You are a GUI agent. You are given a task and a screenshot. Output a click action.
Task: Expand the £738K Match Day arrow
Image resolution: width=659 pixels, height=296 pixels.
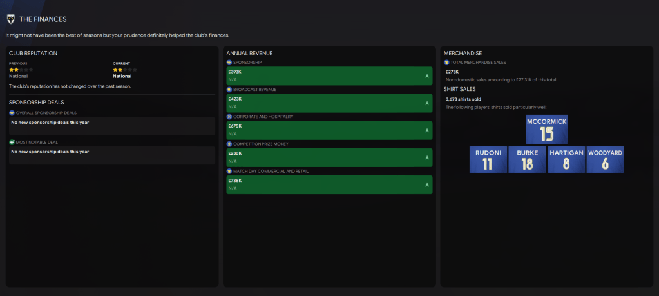pyautogui.click(x=426, y=185)
